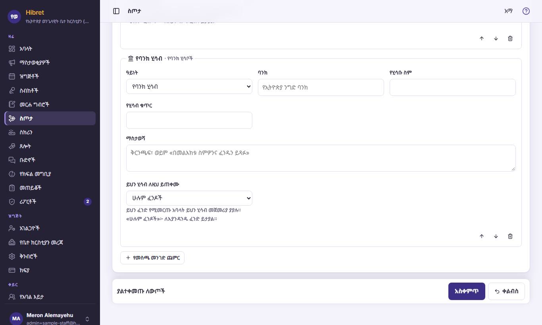The height and width of the screenshot is (325, 542).
Task: Open the ሁሉም ፈንዶች fund dropdown
Action: pos(189,198)
